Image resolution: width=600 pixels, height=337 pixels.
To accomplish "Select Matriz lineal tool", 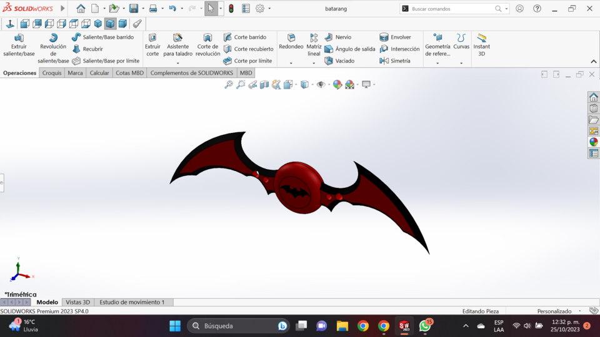I will point(314,45).
